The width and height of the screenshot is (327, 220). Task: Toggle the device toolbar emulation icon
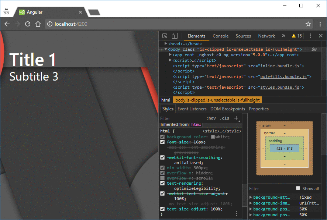(174, 36)
